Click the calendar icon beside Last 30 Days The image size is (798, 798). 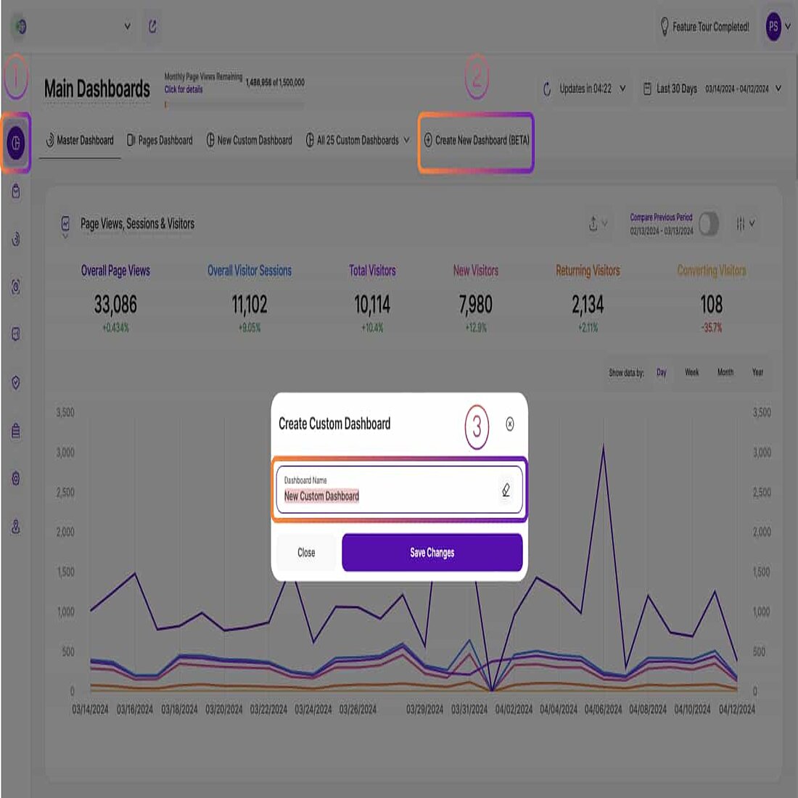pyautogui.click(x=648, y=89)
